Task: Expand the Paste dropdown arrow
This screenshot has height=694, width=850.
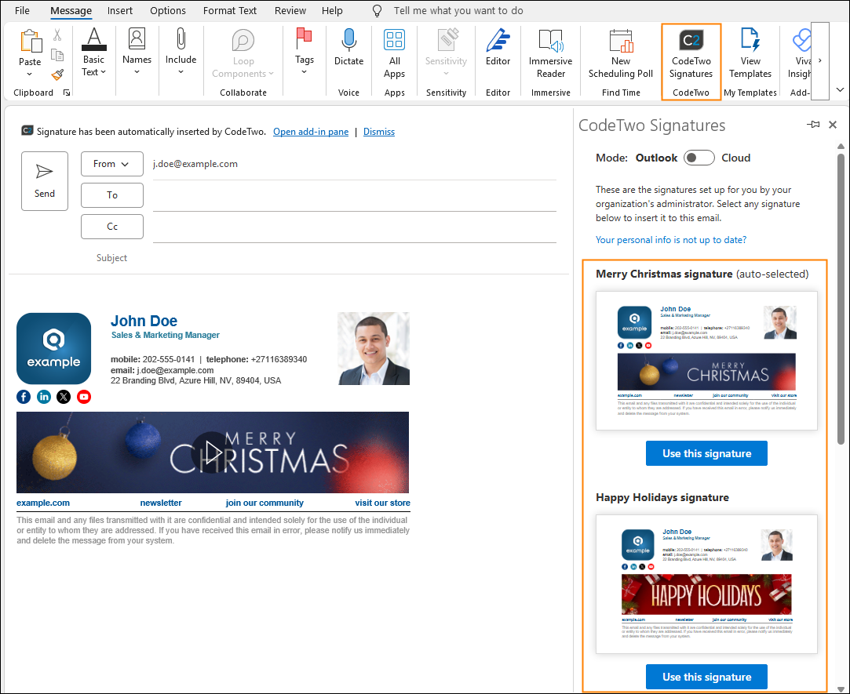Action: click(30, 74)
